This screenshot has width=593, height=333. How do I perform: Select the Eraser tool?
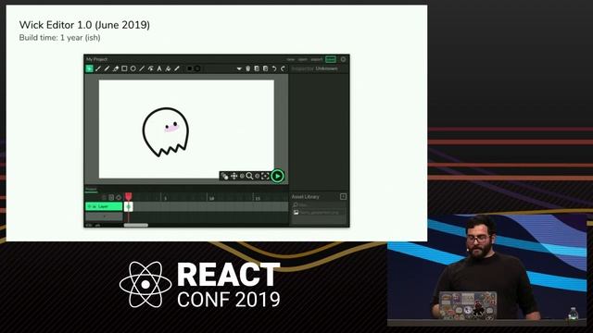pos(116,68)
